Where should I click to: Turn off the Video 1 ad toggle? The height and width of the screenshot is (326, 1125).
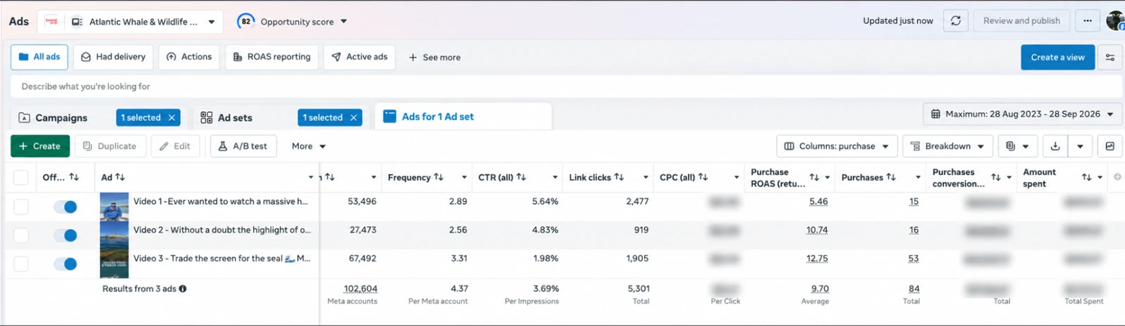click(65, 207)
